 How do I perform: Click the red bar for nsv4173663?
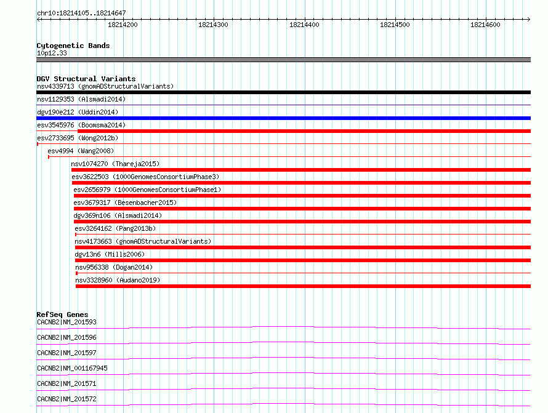[303, 247]
